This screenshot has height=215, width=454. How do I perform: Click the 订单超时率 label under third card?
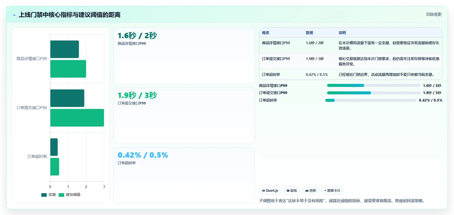(127, 163)
